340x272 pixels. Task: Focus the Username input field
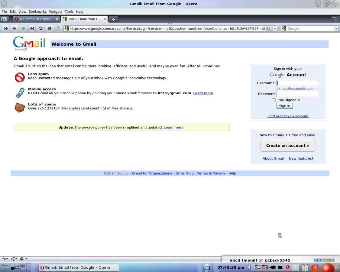298,83
